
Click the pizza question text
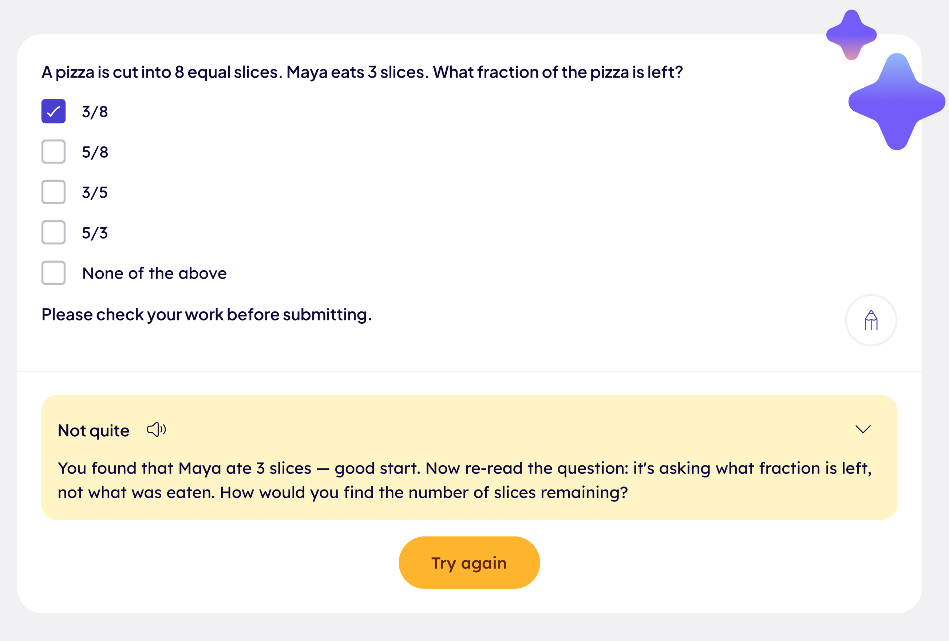(x=362, y=72)
